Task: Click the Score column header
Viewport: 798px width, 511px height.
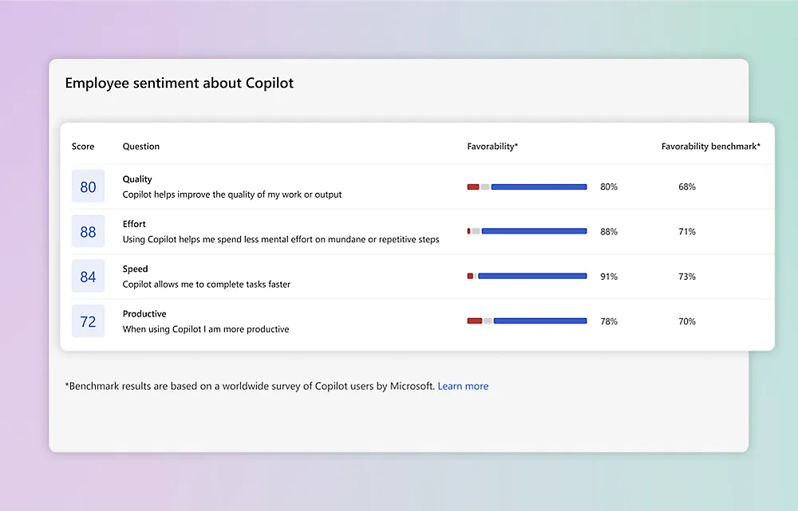Action: click(x=83, y=147)
